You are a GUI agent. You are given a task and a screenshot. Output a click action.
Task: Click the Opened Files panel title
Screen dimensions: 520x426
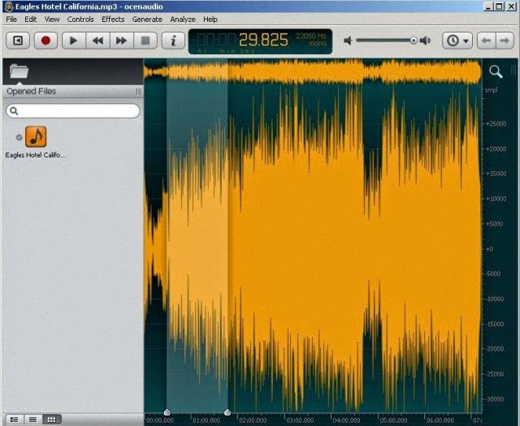click(32, 92)
